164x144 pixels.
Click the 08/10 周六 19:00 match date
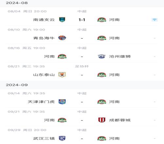(26, 30)
